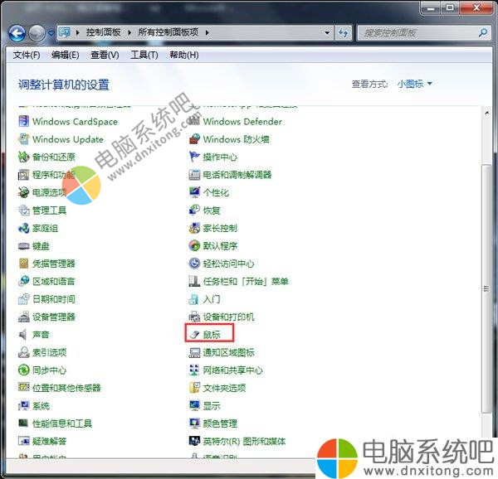This screenshot has height=479, width=498.
Task: Click the 疑难解答 icon
Action: [23, 441]
